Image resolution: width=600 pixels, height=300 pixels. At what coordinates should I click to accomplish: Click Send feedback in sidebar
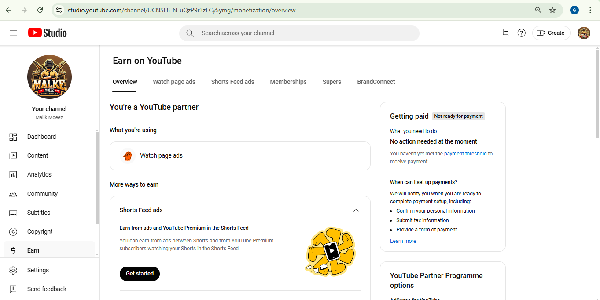[x=49, y=289]
